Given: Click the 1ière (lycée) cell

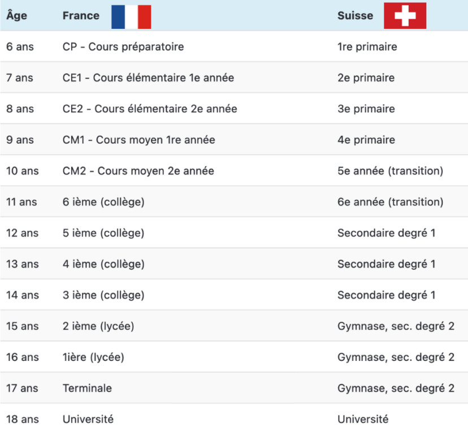Looking at the screenshot, I should click(x=93, y=357).
